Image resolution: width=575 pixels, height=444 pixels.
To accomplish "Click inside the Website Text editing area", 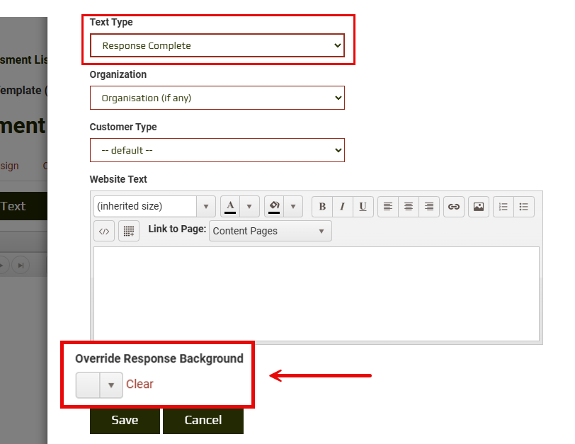I will click(316, 293).
